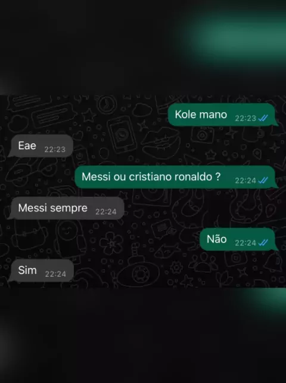286x383 pixels.
Task: Tap the 22:24 timestamp on the Messi question
Action: coord(245,181)
